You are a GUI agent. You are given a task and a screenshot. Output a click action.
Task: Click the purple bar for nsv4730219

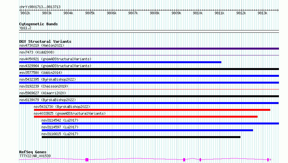coord(149,49)
